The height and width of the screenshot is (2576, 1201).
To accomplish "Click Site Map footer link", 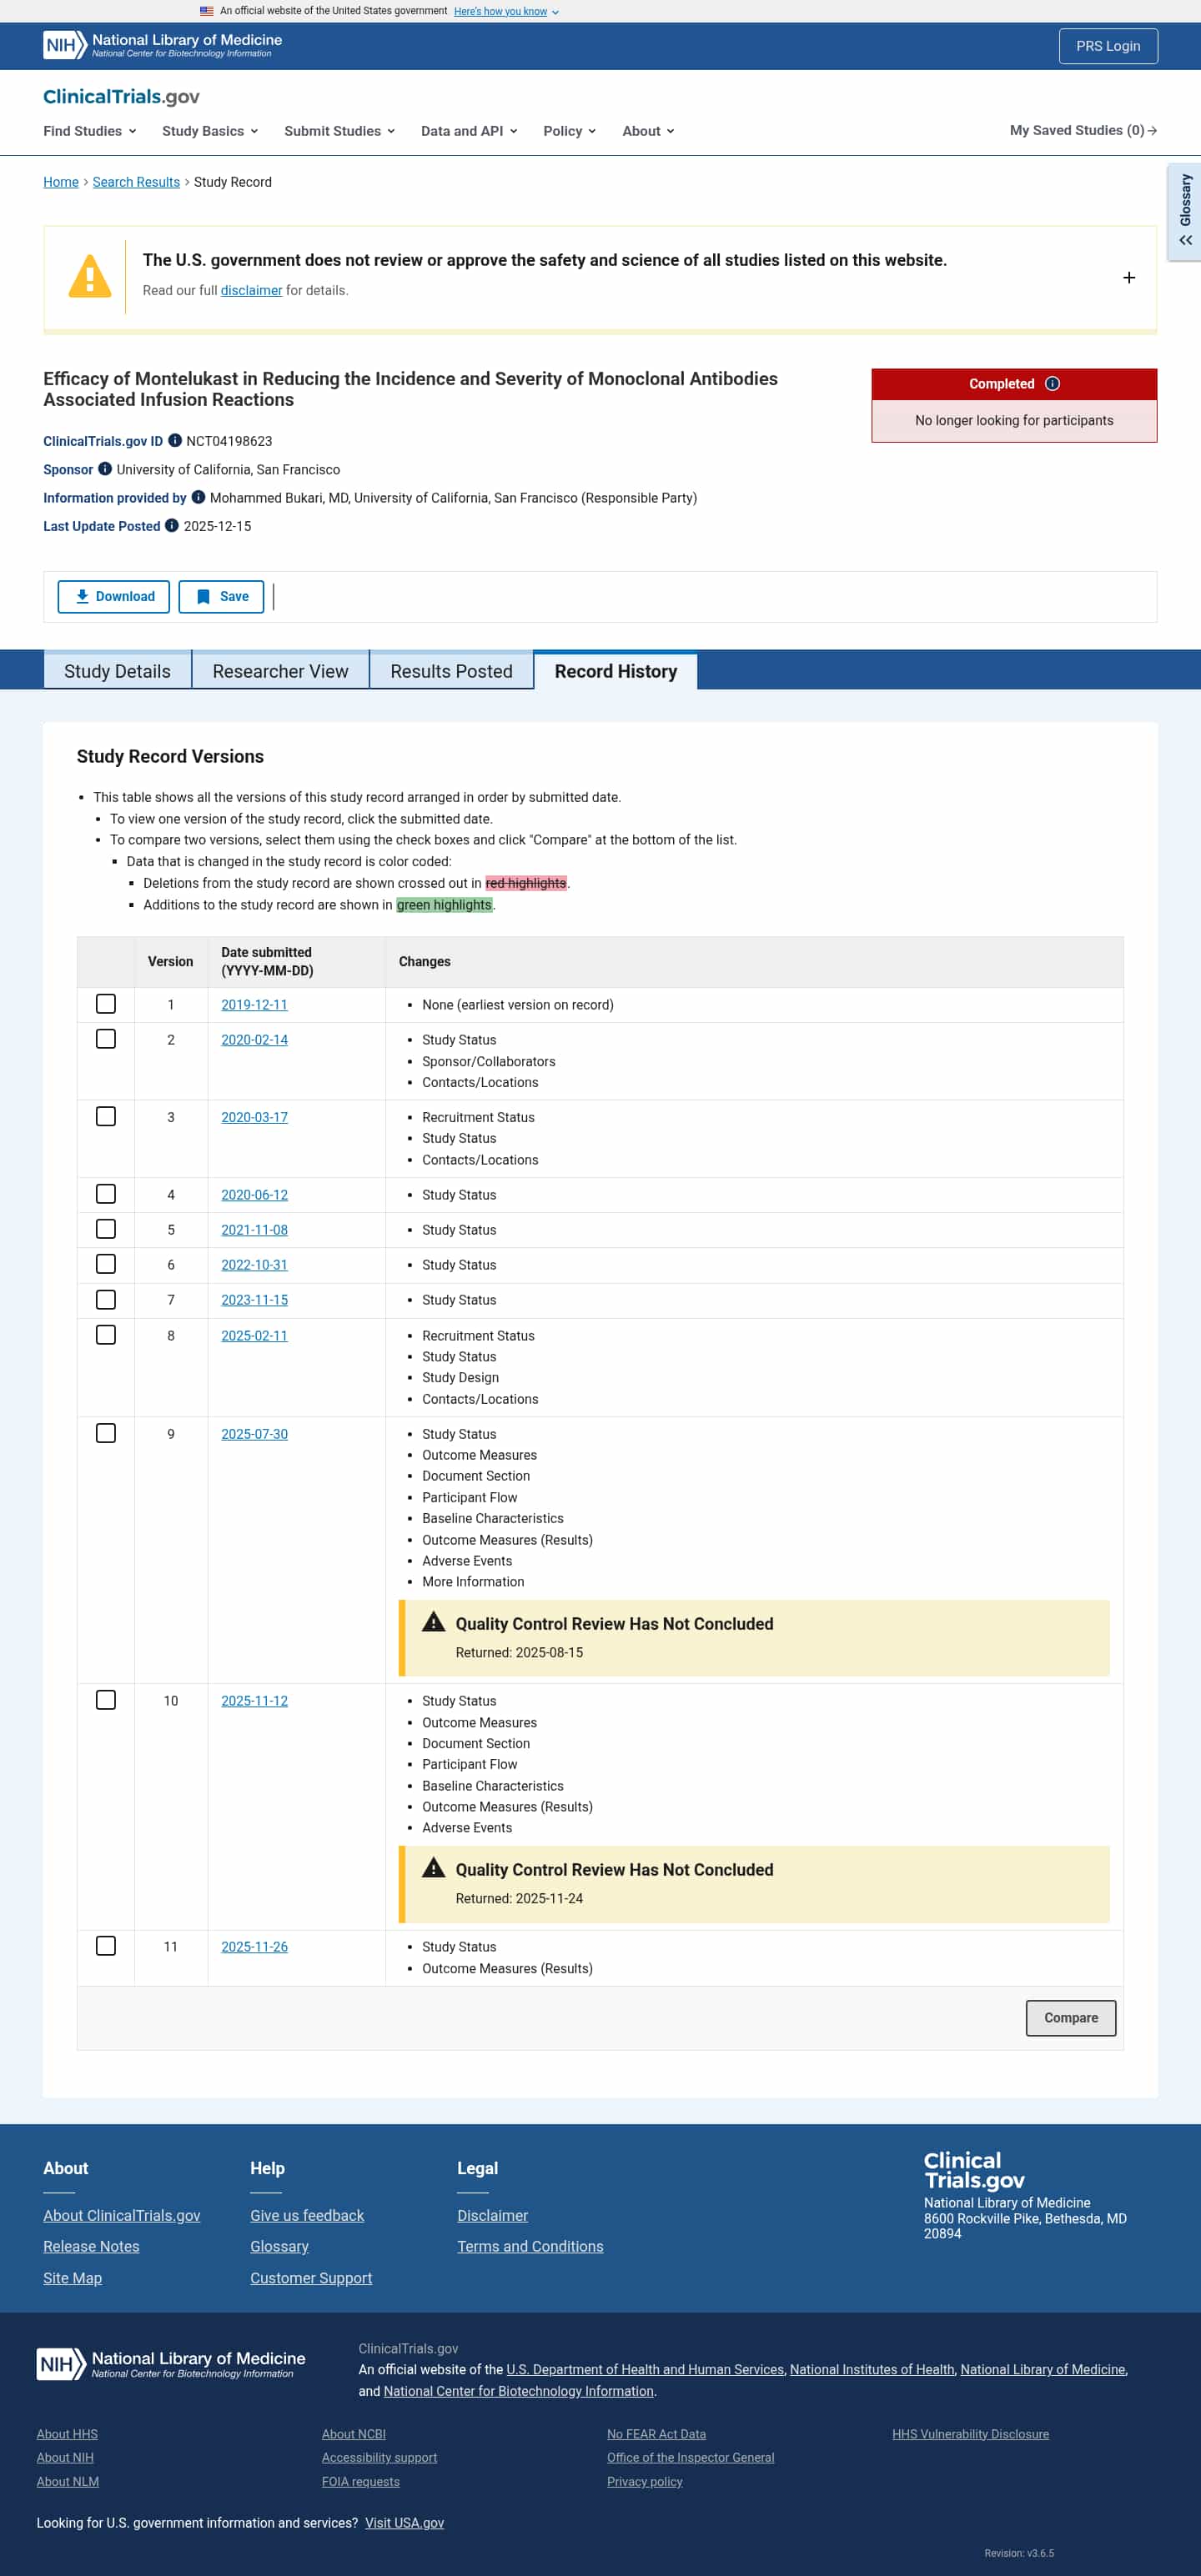I will (72, 2278).
